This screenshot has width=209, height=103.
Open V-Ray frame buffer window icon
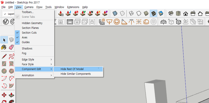pos(70,22)
